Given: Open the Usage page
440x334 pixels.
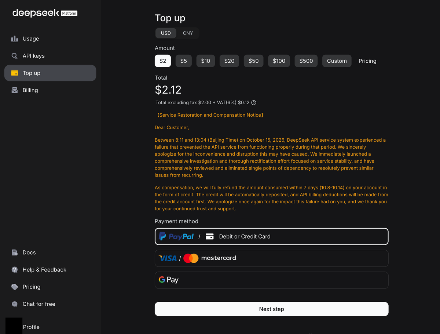Looking at the screenshot, I should (x=50, y=39).
